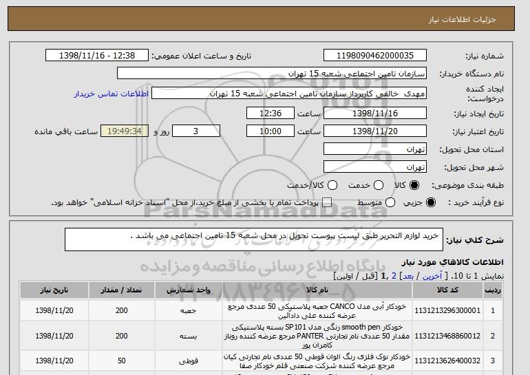Open اطلاعات تماس خریدار link

[112, 94]
